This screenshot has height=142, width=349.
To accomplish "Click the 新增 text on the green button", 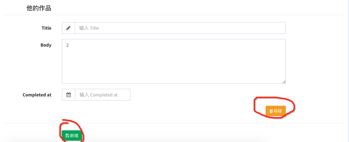I will click(x=74, y=135).
